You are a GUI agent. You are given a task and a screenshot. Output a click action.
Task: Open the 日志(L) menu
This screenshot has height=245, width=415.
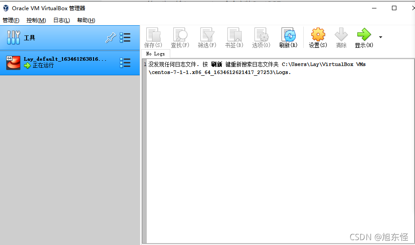tap(62, 20)
